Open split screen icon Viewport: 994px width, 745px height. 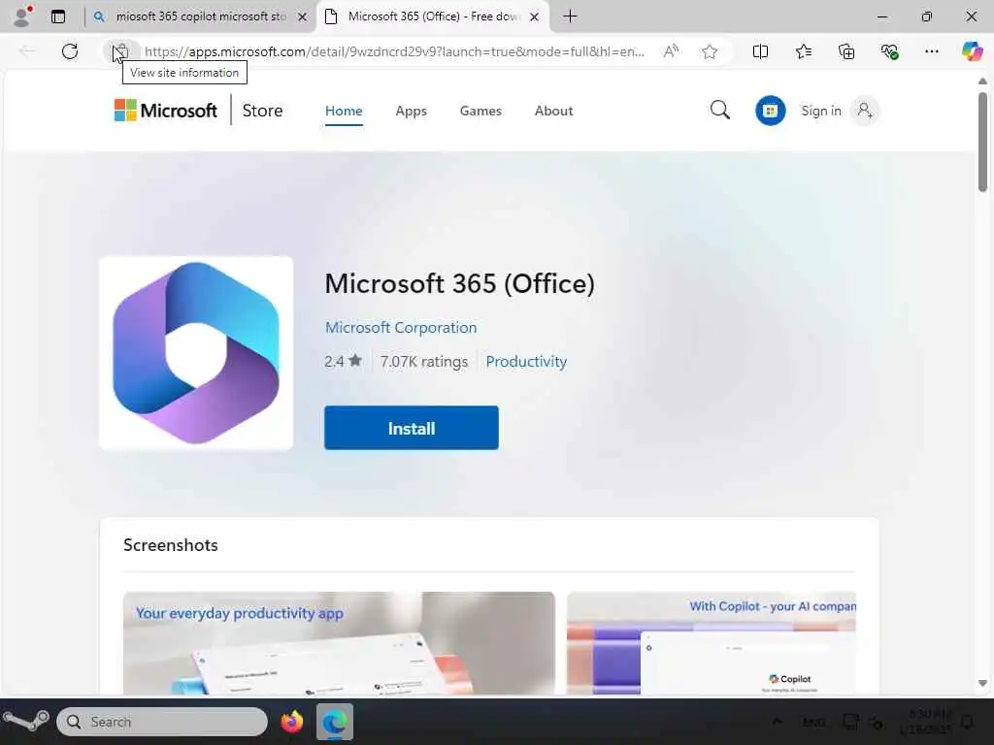pyautogui.click(x=760, y=51)
